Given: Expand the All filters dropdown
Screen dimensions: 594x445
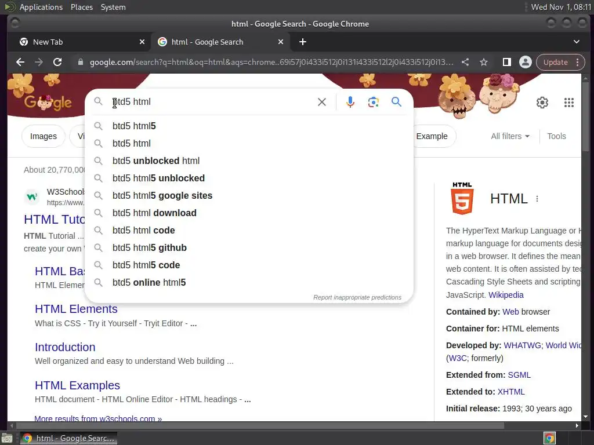Looking at the screenshot, I should 510,136.
